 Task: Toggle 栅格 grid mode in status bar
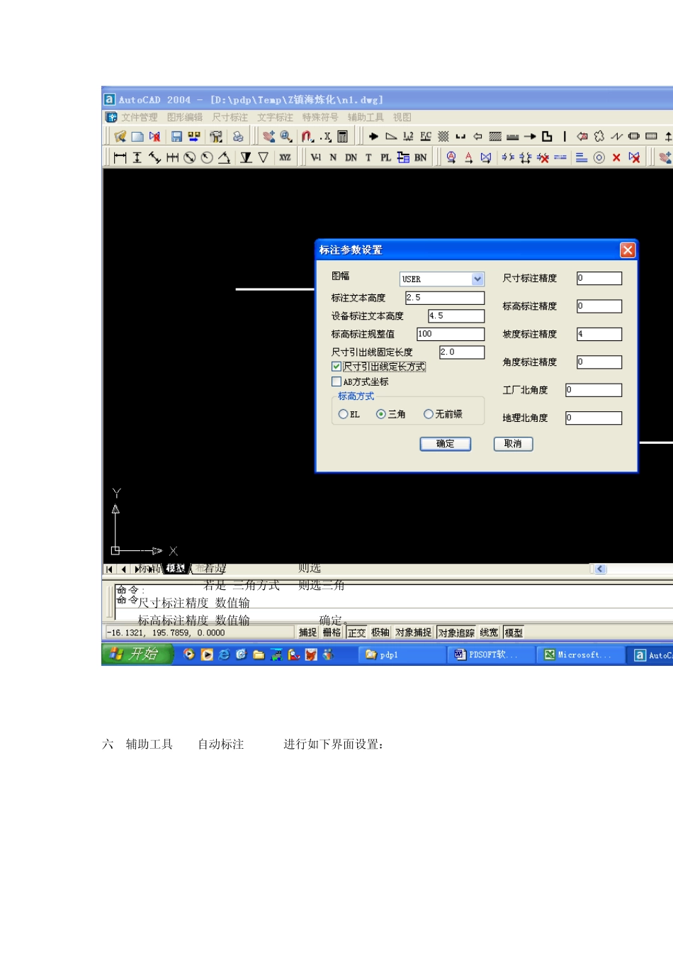point(332,632)
